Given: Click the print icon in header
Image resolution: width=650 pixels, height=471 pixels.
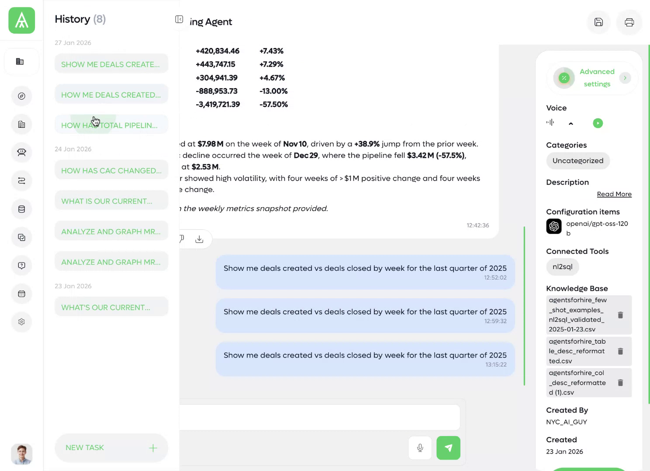Looking at the screenshot, I should [x=629, y=22].
